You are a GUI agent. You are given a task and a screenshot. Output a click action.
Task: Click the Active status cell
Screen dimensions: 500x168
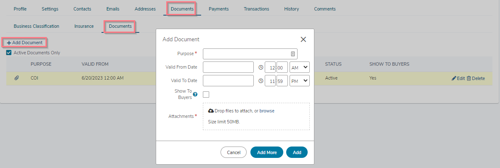tap(331, 78)
